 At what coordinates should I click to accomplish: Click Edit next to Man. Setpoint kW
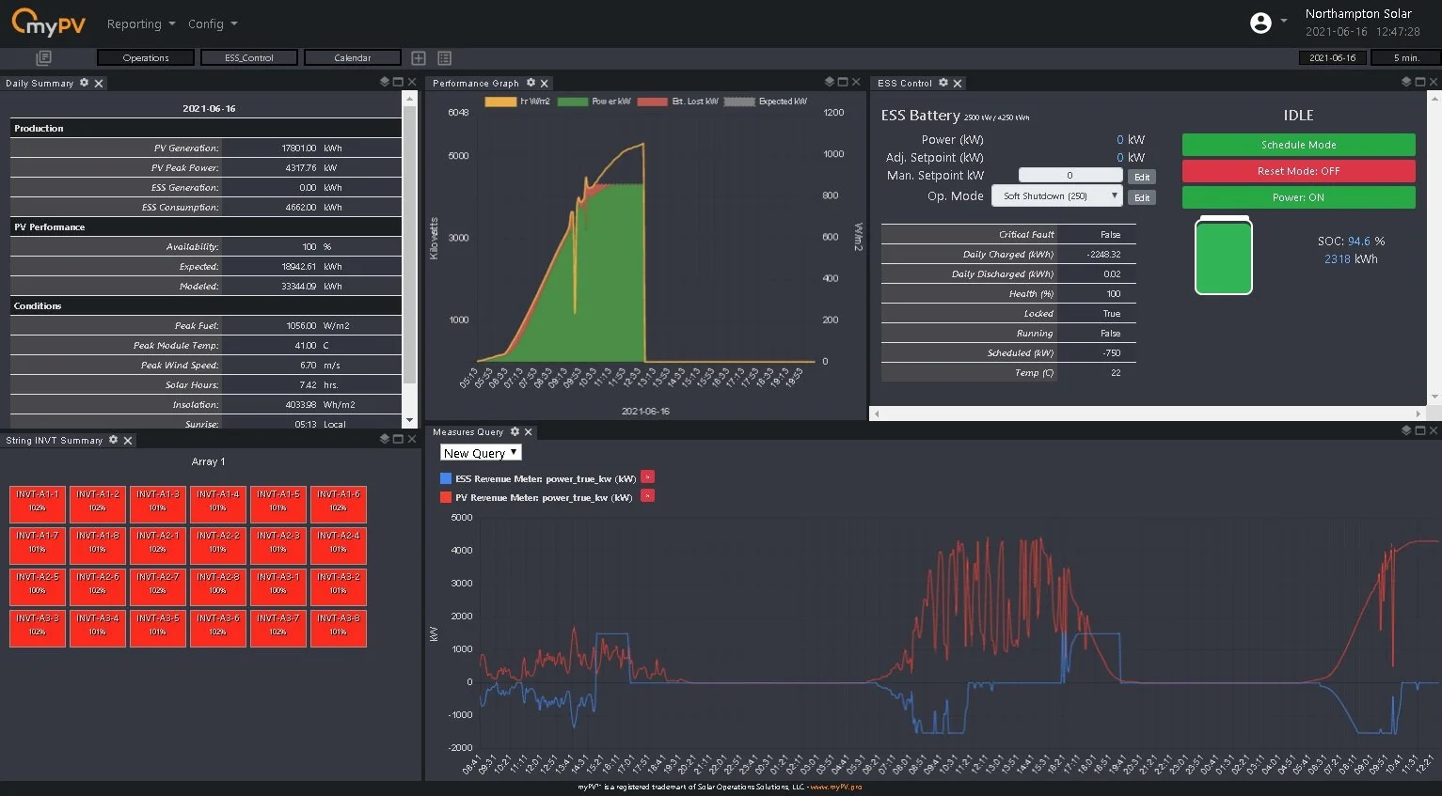[1142, 177]
